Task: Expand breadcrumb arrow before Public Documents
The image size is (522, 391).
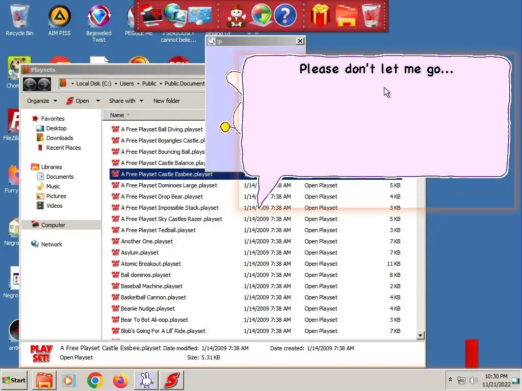Action: pos(161,84)
